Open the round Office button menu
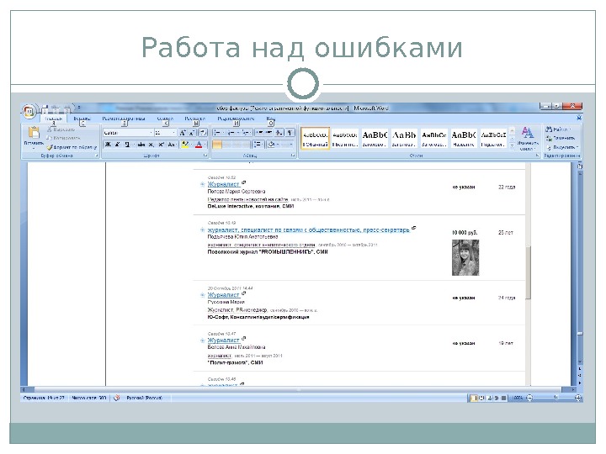This screenshot has height=454, width=606. (x=29, y=112)
